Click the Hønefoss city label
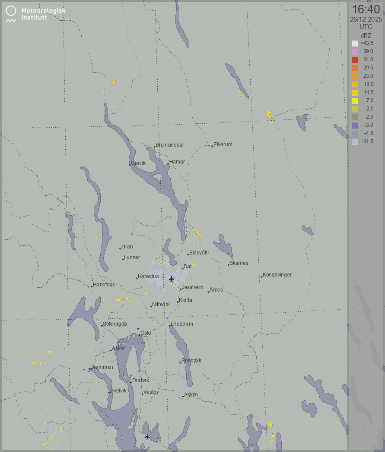Image resolution: width=385 pixels, height=452 pixels. [104, 285]
